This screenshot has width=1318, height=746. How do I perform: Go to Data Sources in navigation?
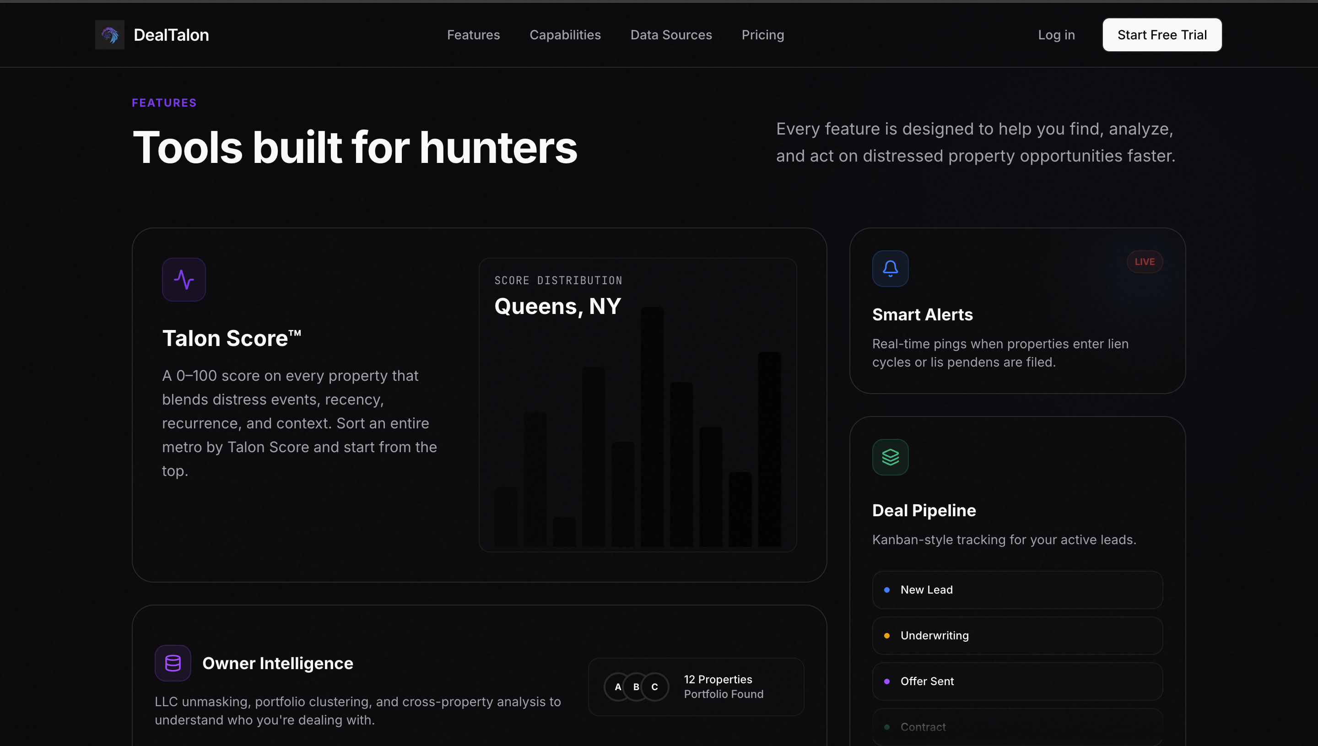pos(671,35)
